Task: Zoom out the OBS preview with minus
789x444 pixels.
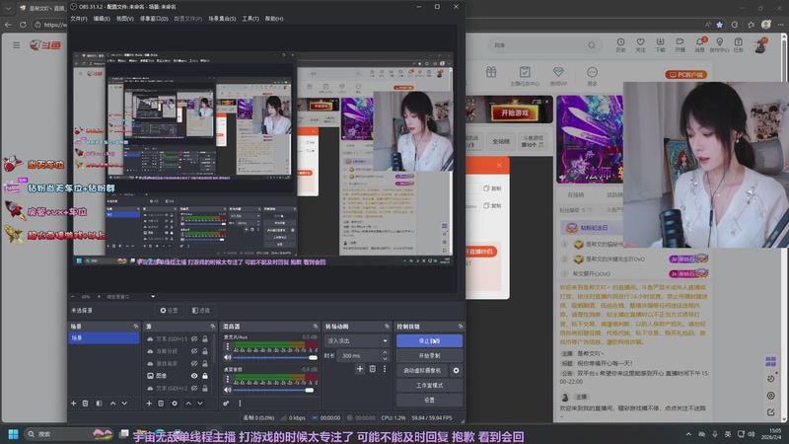Action: pos(73,297)
